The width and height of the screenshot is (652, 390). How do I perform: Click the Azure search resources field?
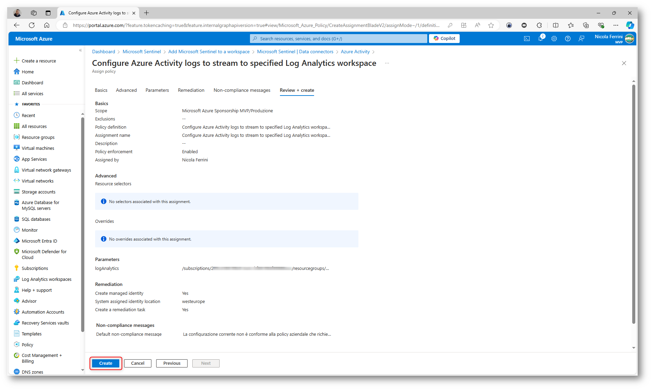pyautogui.click(x=338, y=39)
